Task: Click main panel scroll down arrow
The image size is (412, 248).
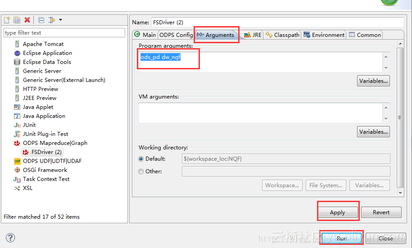Action: [x=400, y=193]
